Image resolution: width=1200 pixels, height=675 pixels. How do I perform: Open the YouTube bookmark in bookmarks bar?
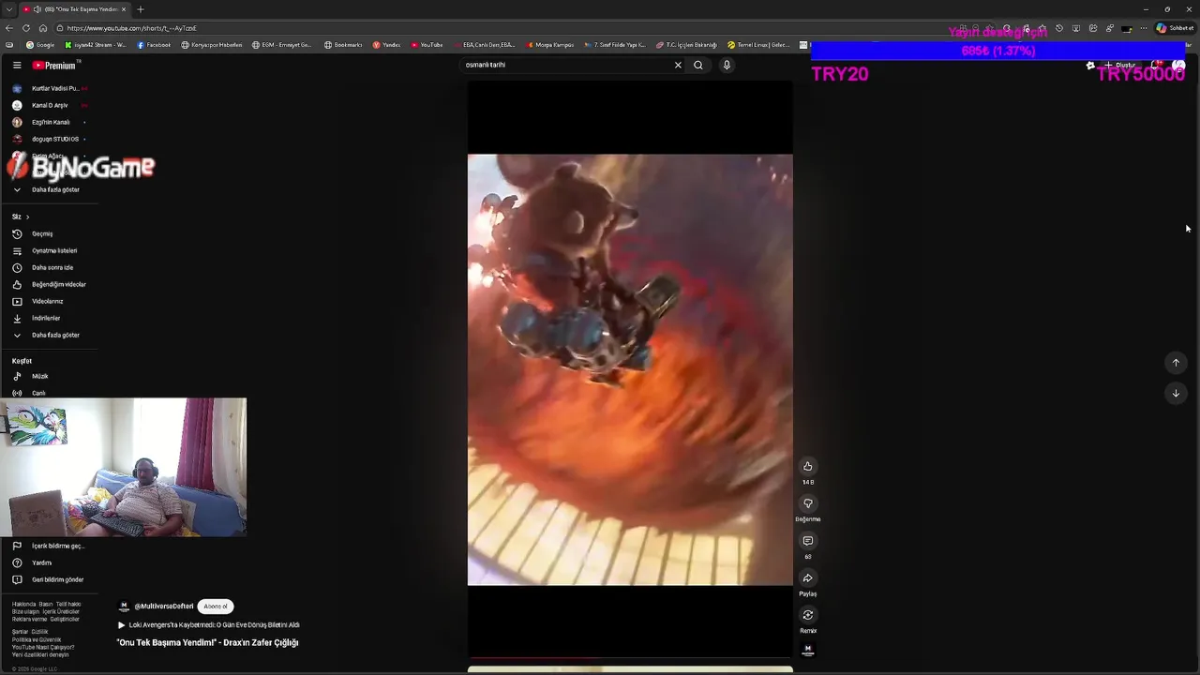pos(427,44)
